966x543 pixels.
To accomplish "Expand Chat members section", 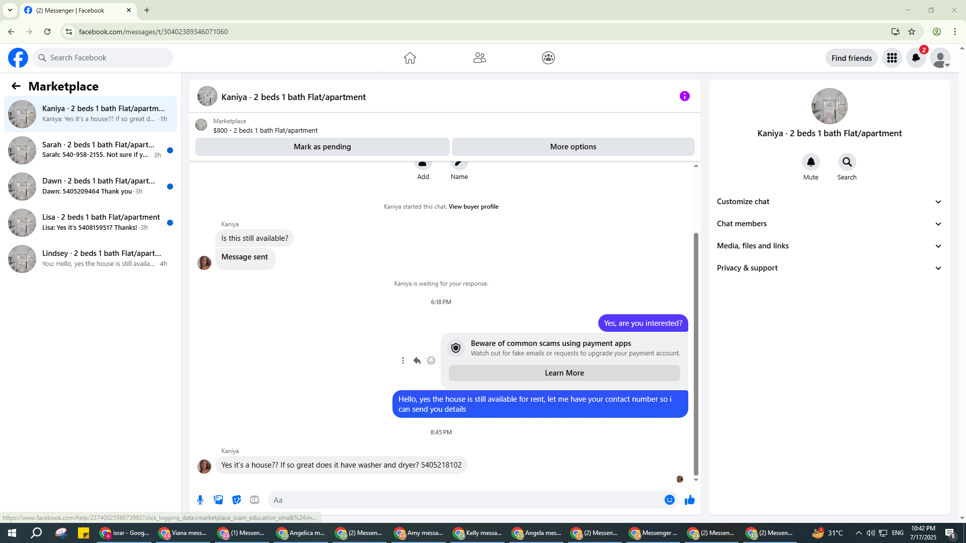I will coord(829,224).
